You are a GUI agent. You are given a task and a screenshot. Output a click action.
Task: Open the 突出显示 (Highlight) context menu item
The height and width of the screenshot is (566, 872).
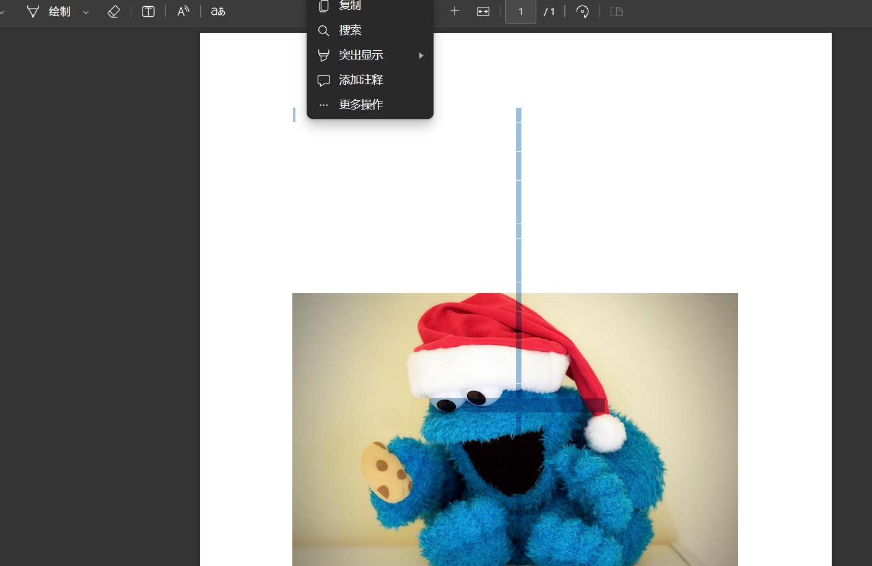pos(370,55)
